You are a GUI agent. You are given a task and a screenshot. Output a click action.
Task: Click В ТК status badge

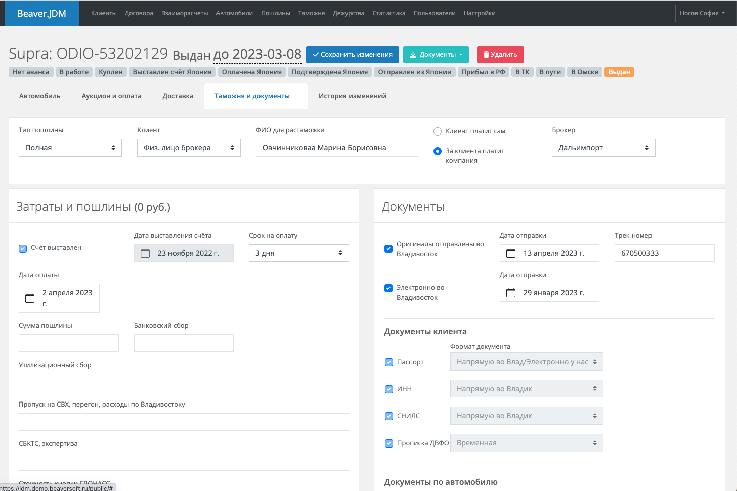[x=523, y=72]
